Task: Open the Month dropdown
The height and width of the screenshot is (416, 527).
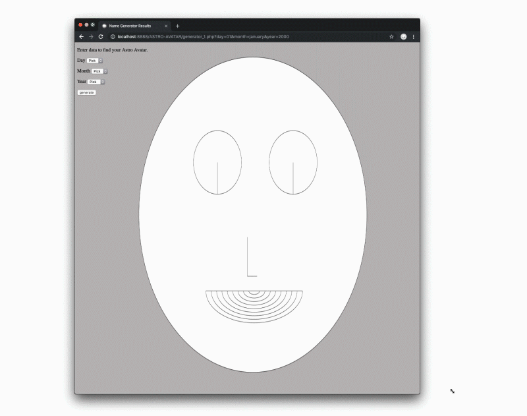Action: [99, 71]
